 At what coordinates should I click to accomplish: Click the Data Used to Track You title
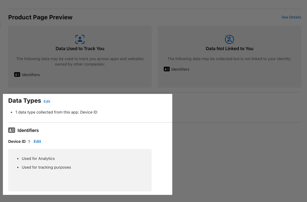point(80,48)
